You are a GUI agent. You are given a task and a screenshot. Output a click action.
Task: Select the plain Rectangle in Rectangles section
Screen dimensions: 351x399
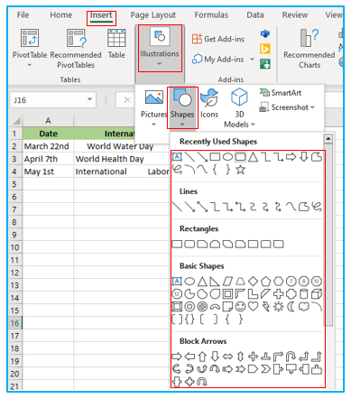[x=177, y=244]
